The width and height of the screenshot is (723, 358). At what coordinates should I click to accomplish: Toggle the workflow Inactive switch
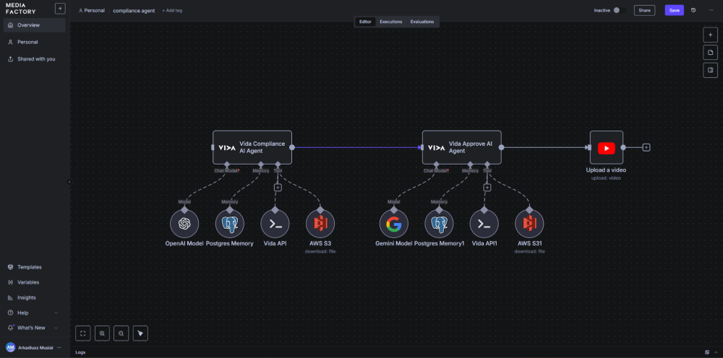pyautogui.click(x=620, y=10)
